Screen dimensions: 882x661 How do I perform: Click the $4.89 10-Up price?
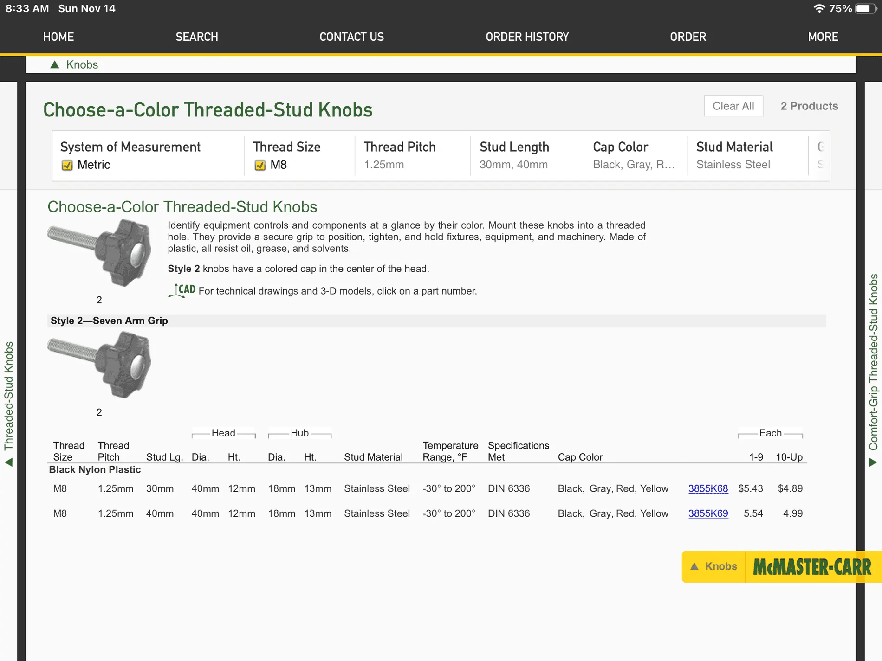790,488
